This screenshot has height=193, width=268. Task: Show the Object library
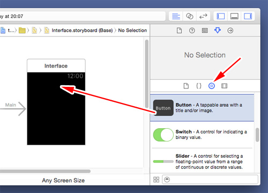pos(212,86)
